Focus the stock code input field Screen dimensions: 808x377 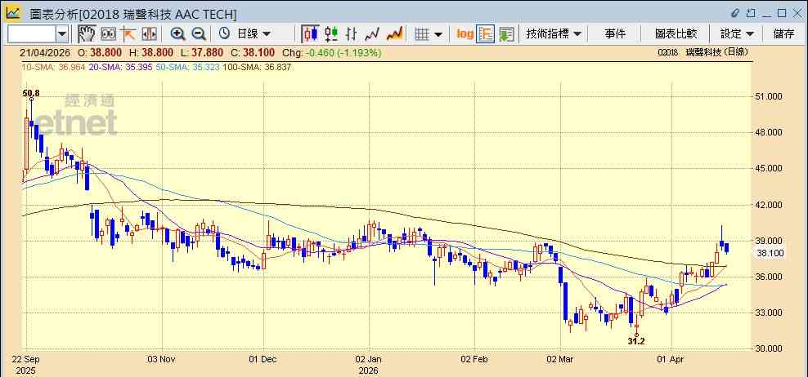pos(31,34)
